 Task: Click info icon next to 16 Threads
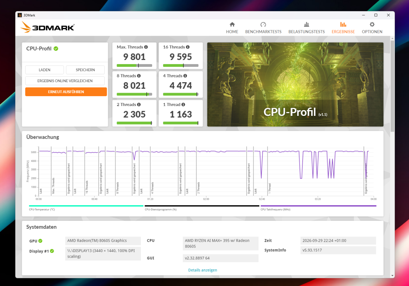coord(188,47)
